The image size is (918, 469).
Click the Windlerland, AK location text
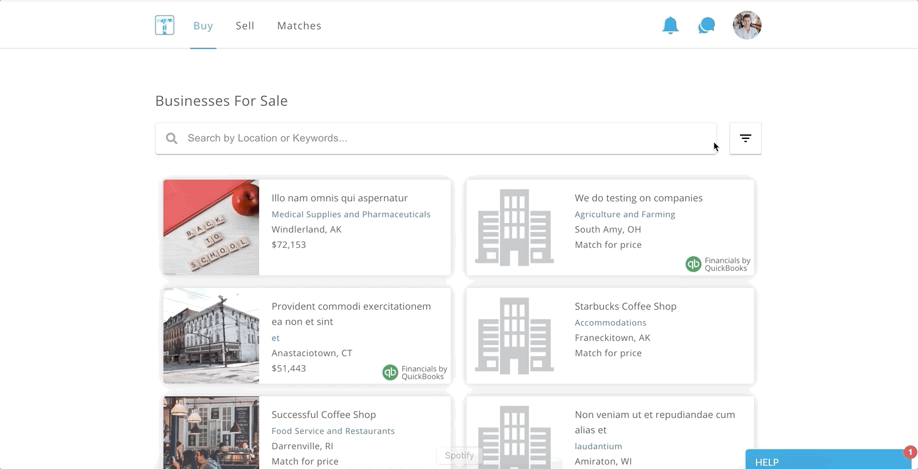306,229
